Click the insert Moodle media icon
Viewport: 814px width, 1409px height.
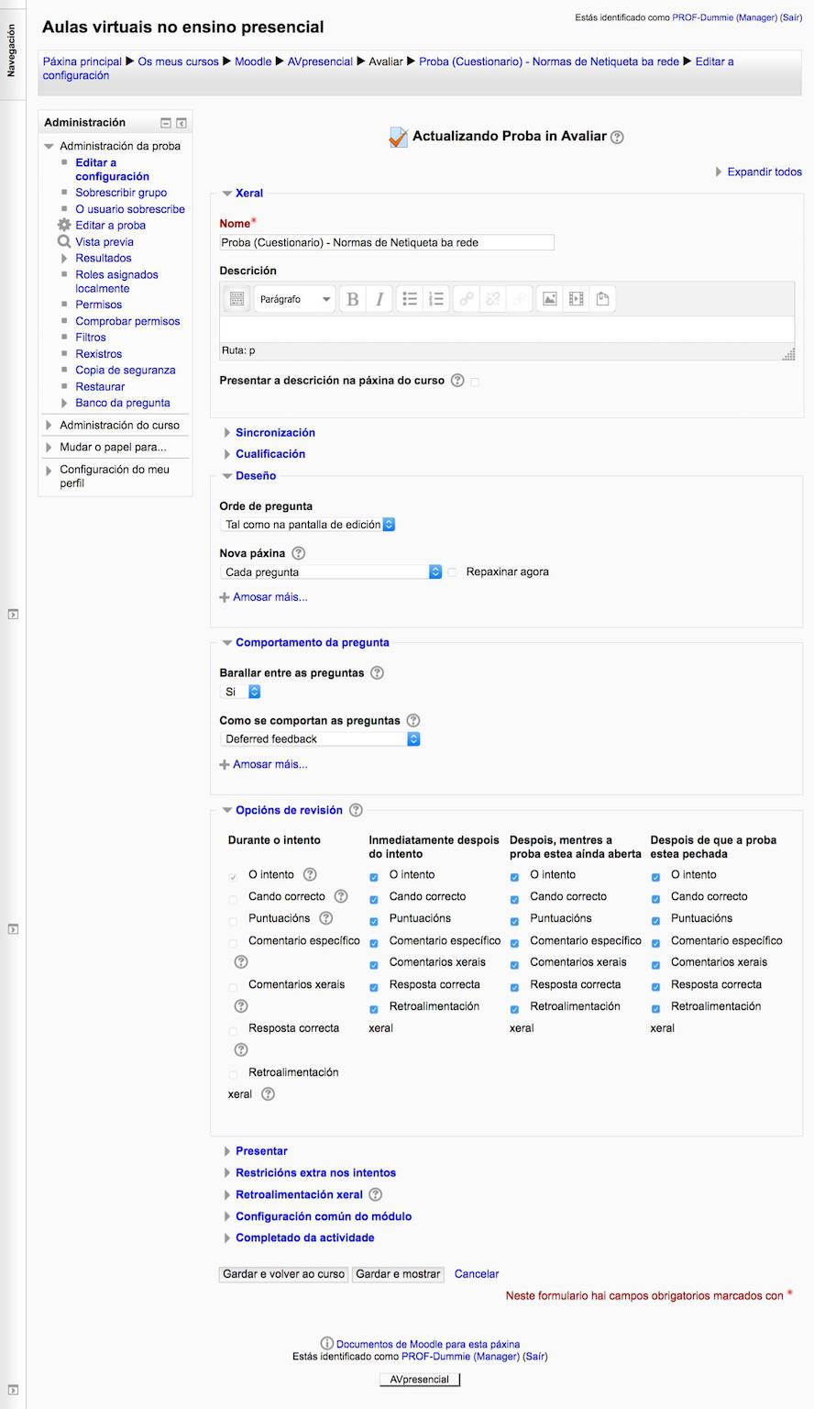click(x=576, y=299)
